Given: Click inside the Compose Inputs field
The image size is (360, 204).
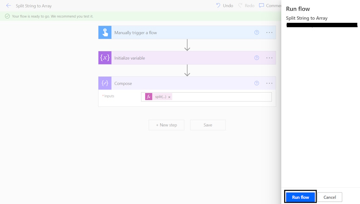Looking at the screenshot, I should [222, 97].
